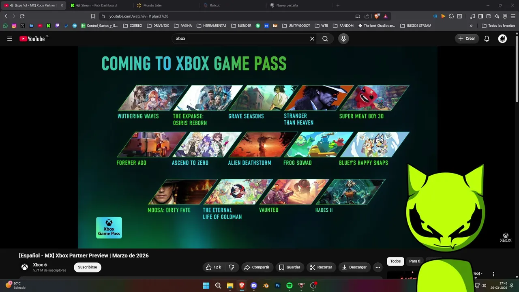The width and height of the screenshot is (519, 292).
Task: Expand the BLENDER bookmarks folder
Action: (x=241, y=26)
